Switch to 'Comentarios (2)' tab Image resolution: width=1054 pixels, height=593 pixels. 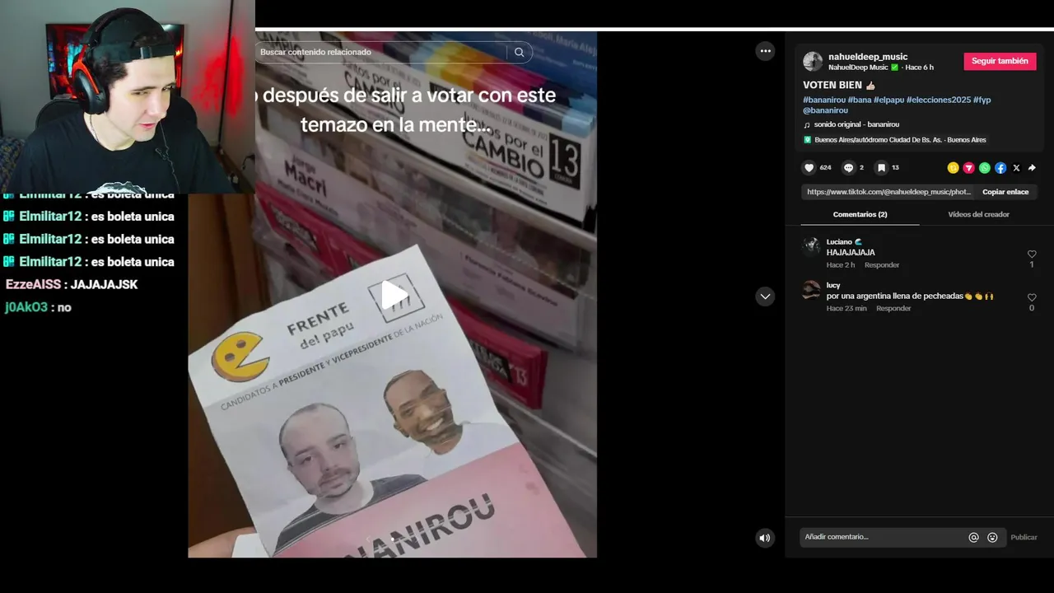click(x=860, y=214)
